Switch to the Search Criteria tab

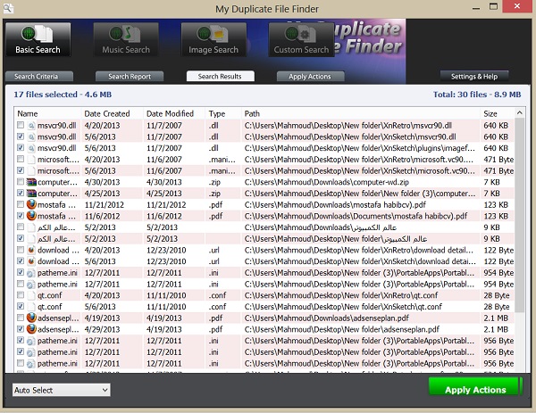(x=39, y=76)
